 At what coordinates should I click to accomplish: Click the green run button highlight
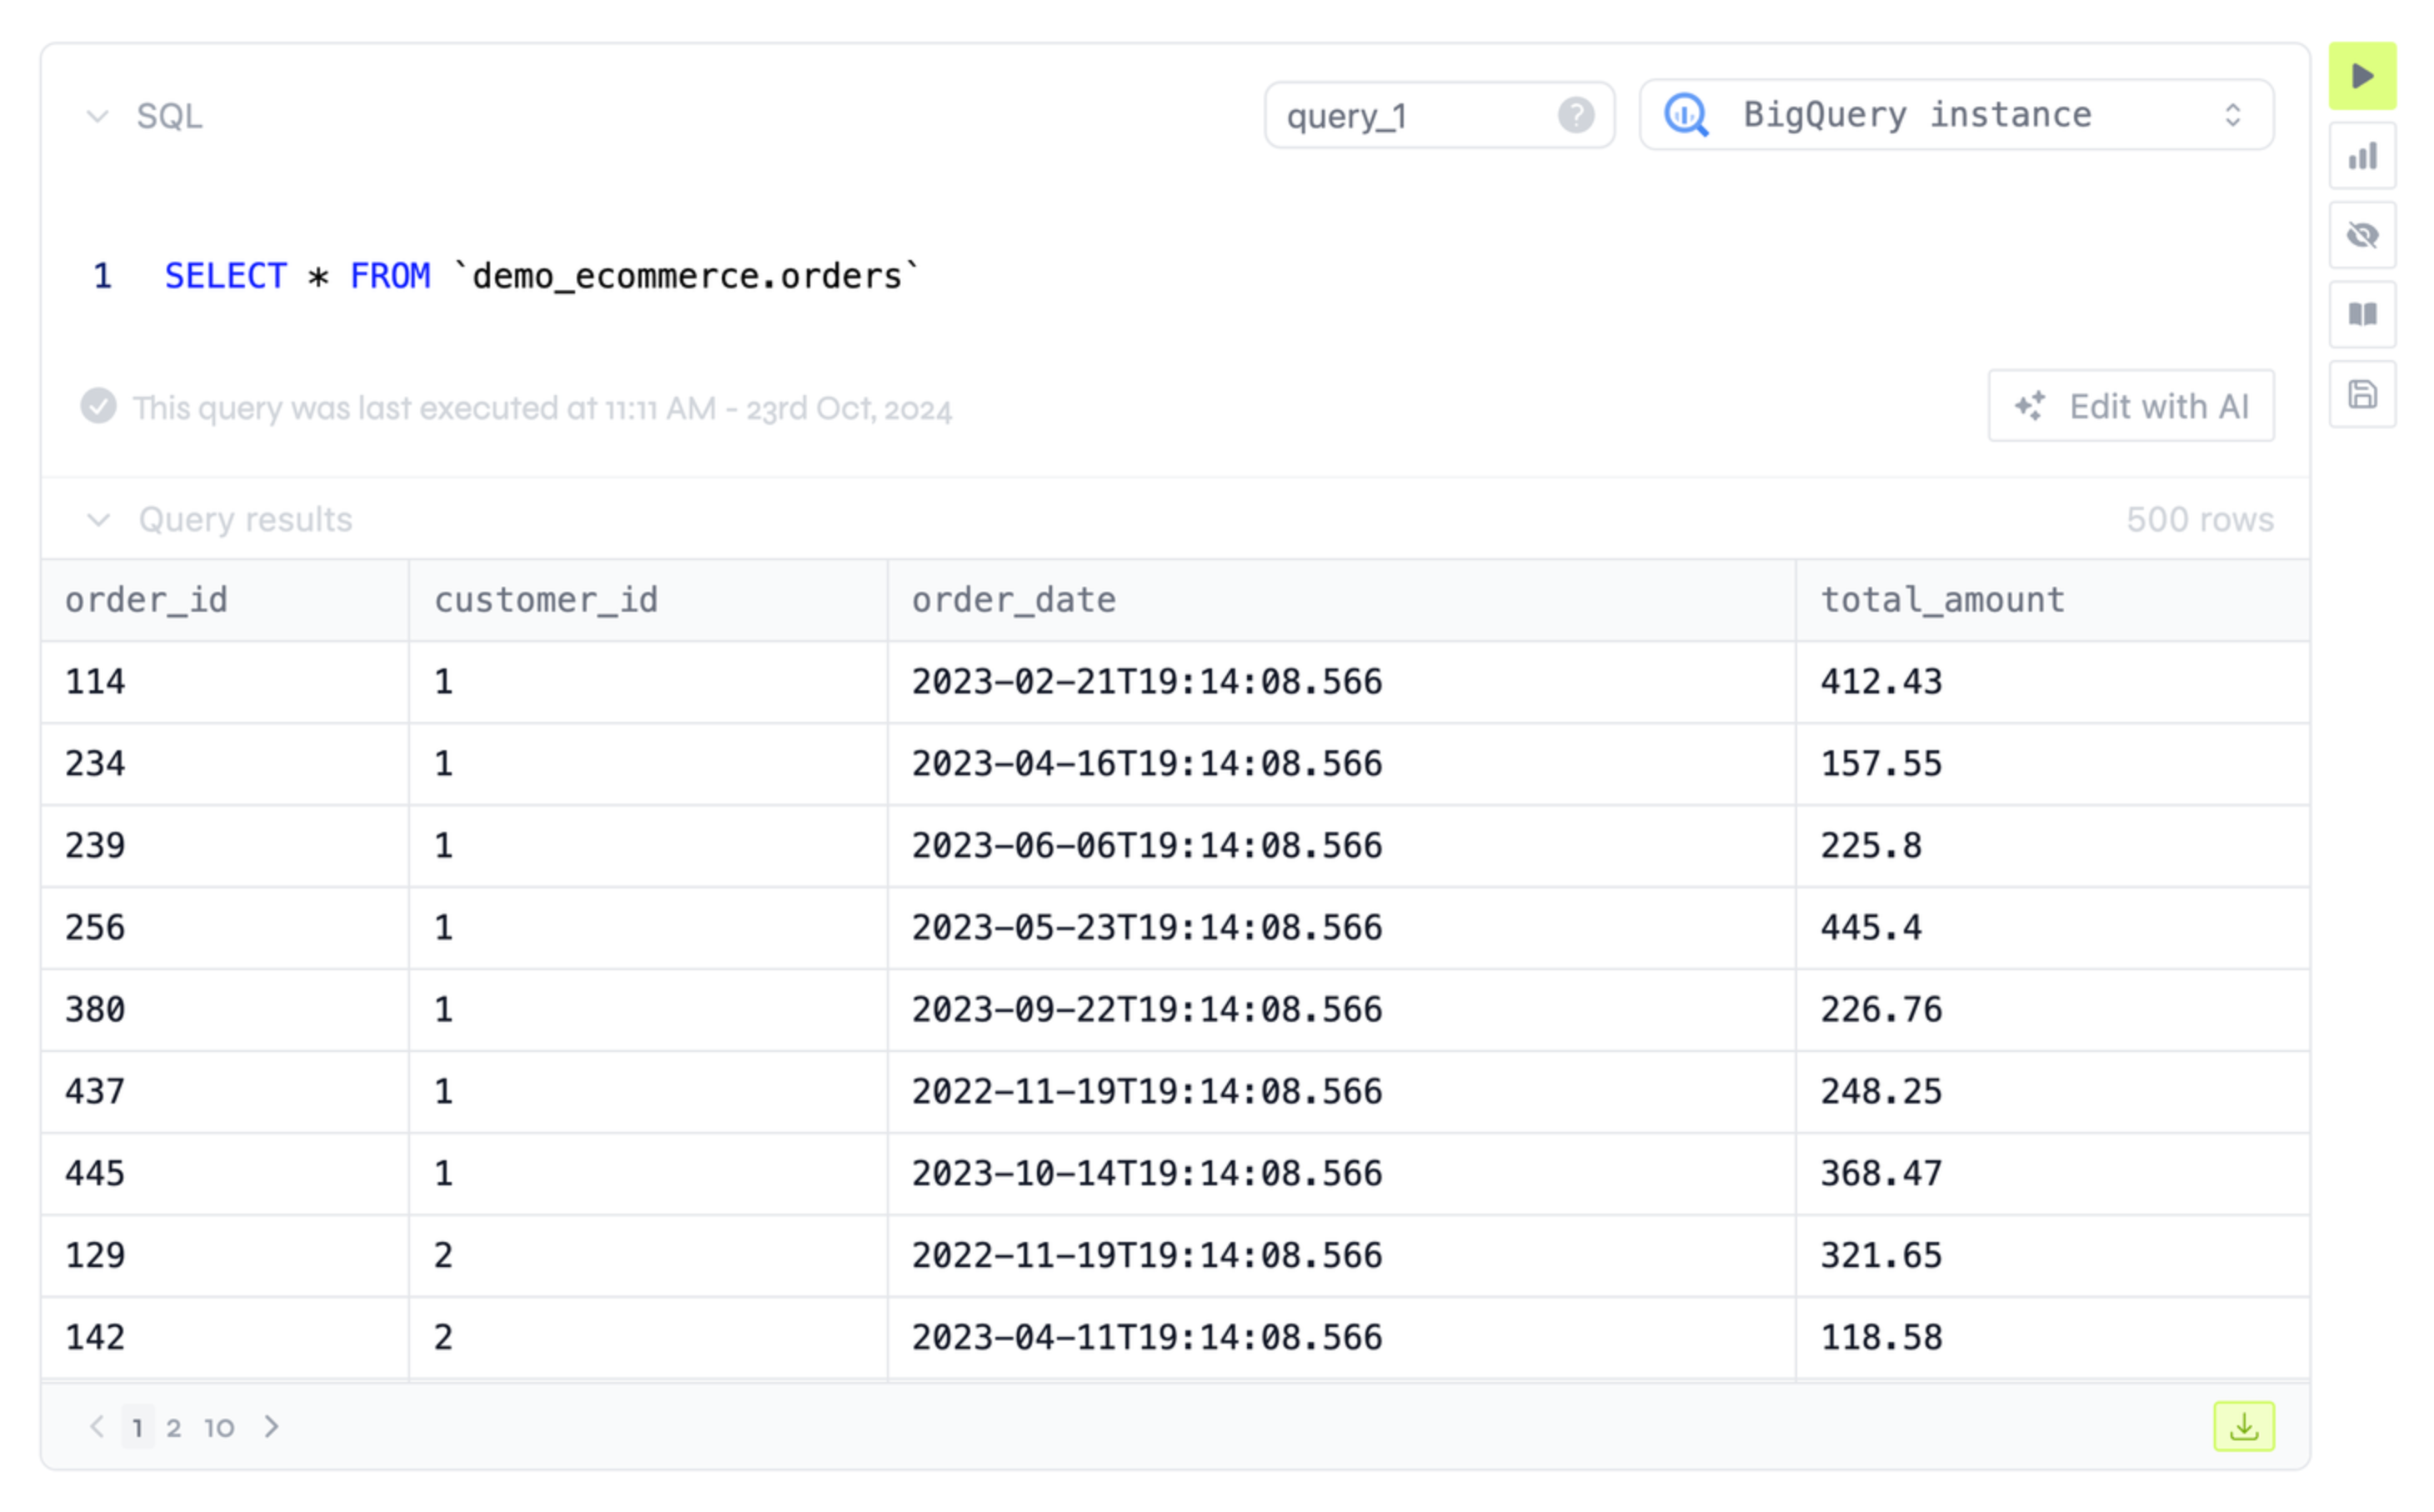pos(2363,75)
